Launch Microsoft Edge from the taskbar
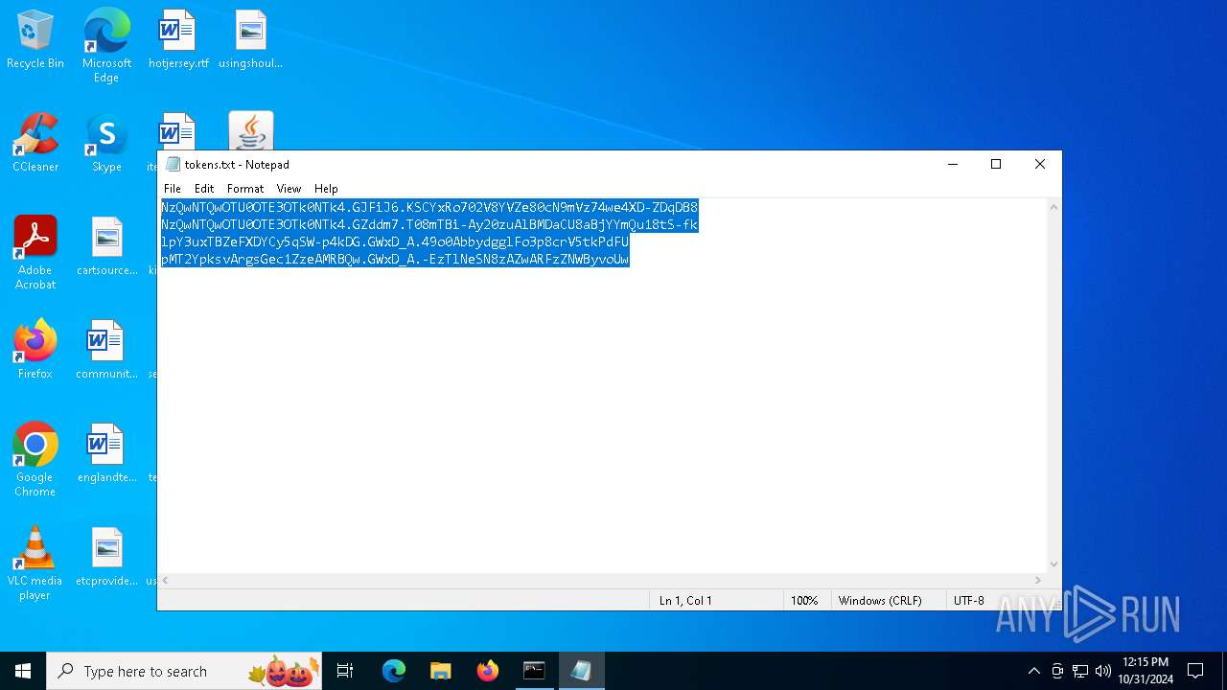Viewport: 1227px width, 690px height. (394, 671)
